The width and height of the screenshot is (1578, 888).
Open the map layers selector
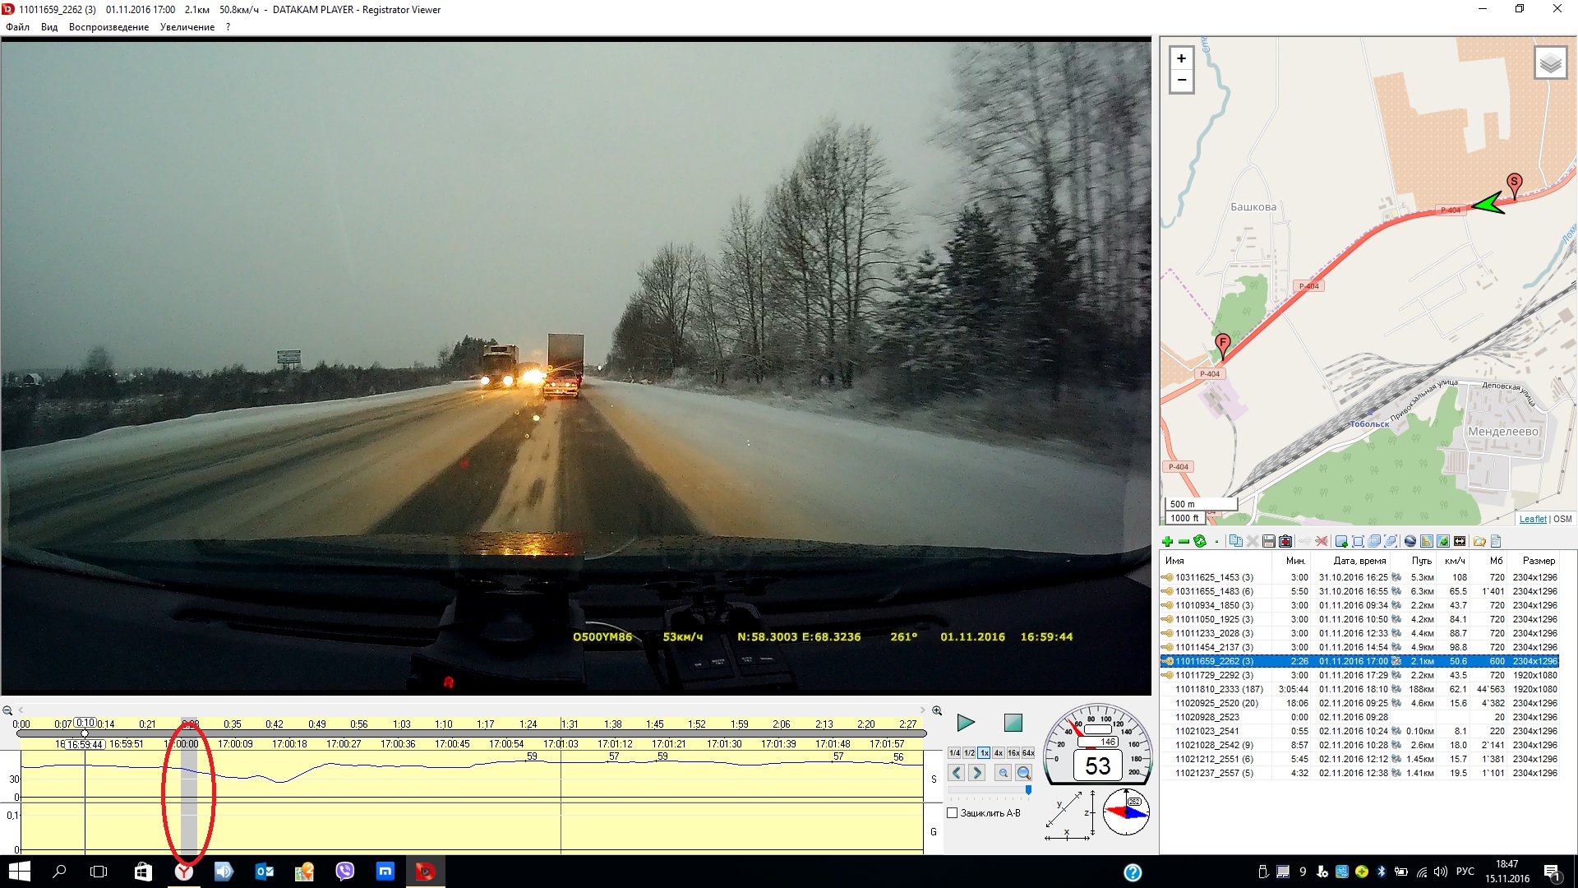[1550, 63]
